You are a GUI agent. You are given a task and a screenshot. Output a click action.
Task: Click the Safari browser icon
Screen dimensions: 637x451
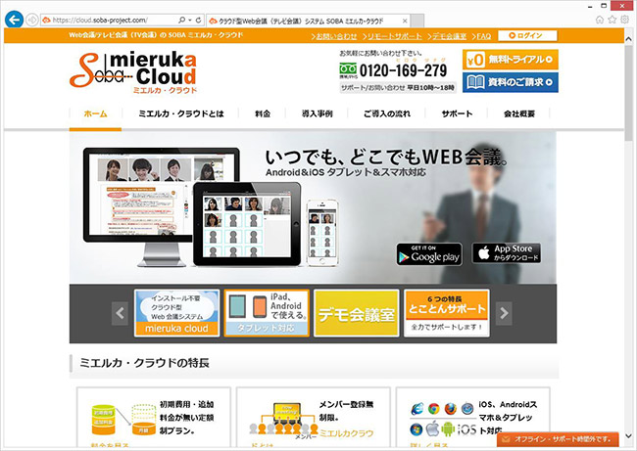(467, 408)
